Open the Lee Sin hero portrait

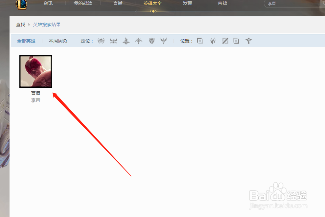click(36, 71)
